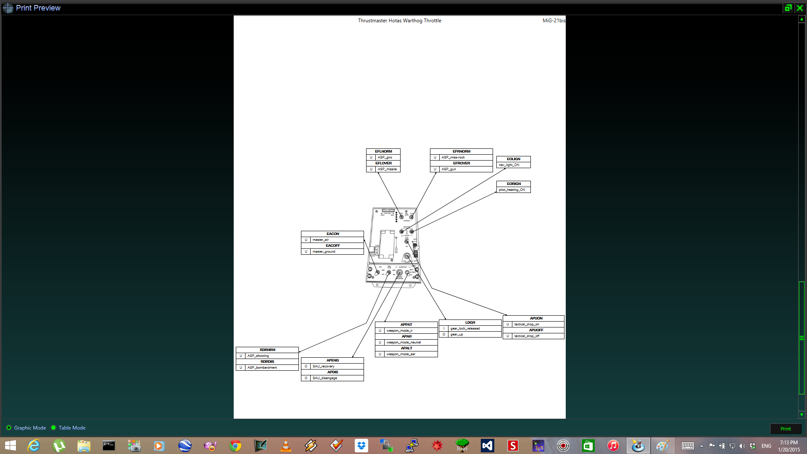807x454 pixels.
Task: Open VLC media player icon
Action: (286, 446)
